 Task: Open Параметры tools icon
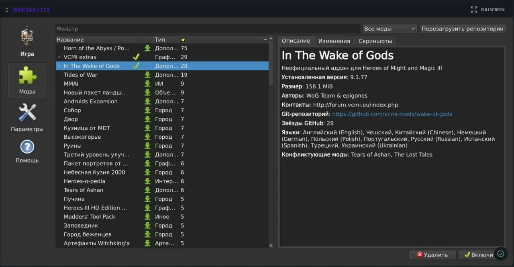(x=27, y=117)
